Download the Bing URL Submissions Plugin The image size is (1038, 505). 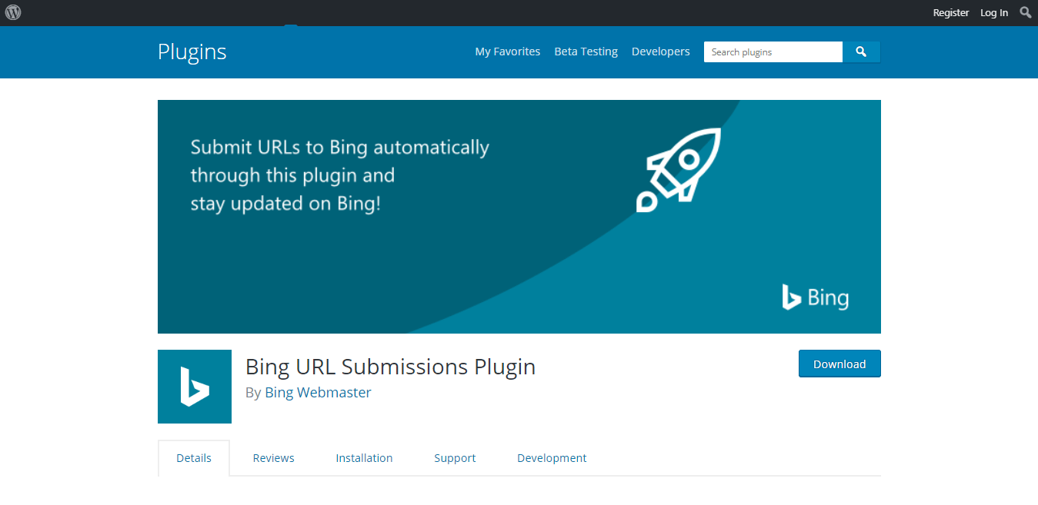click(839, 364)
